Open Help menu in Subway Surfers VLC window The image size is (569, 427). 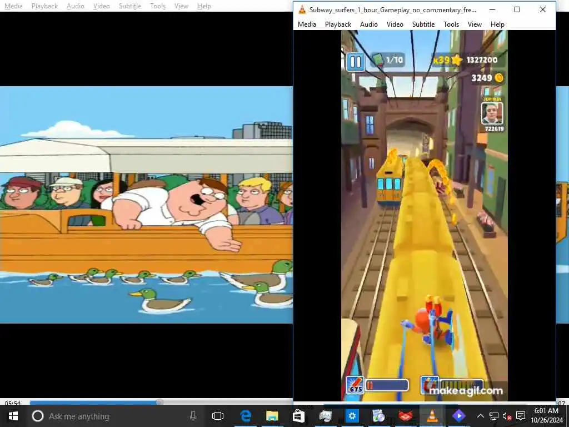497,24
